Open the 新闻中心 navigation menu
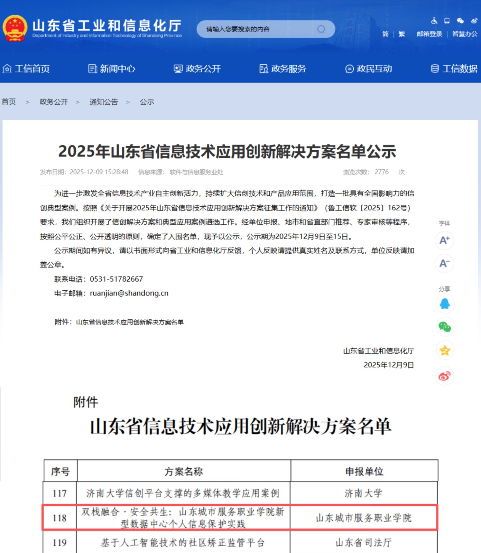The width and height of the screenshot is (481, 553). pyautogui.click(x=112, y=69)
